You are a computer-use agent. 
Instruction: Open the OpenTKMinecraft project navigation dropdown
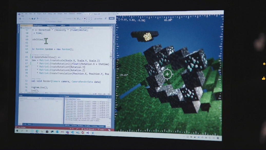pyautogui.click(x=34, y=28)
